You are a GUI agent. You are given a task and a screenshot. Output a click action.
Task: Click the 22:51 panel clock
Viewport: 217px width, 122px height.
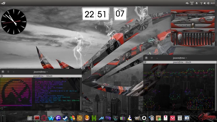[x=213, y=3]
